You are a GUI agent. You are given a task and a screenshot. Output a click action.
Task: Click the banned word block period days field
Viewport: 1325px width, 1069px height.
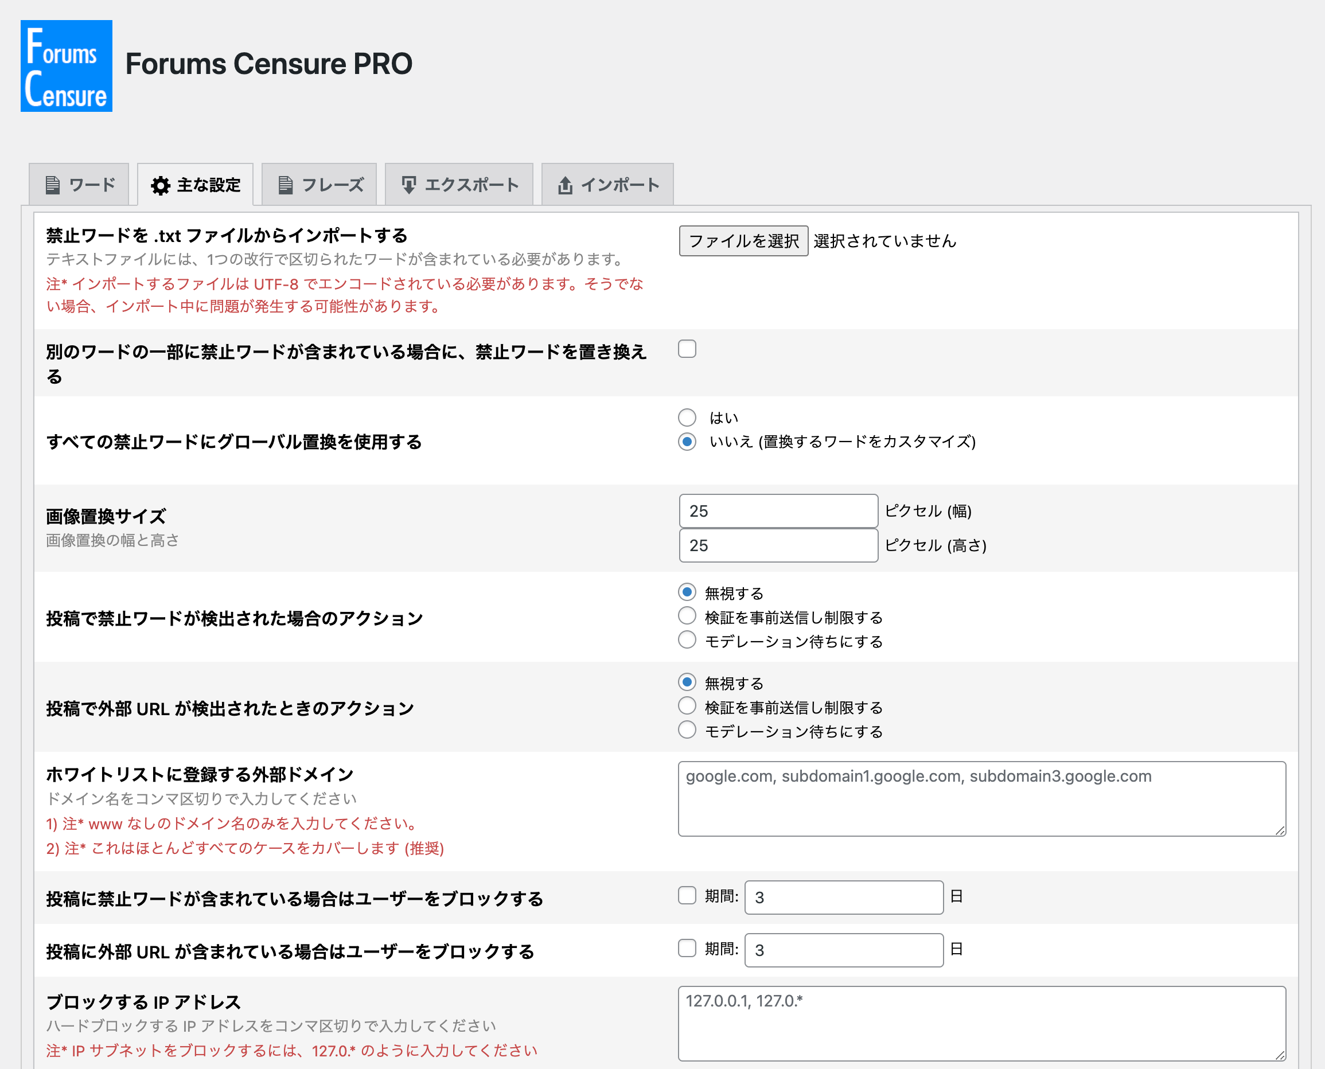tap(844, 897)
